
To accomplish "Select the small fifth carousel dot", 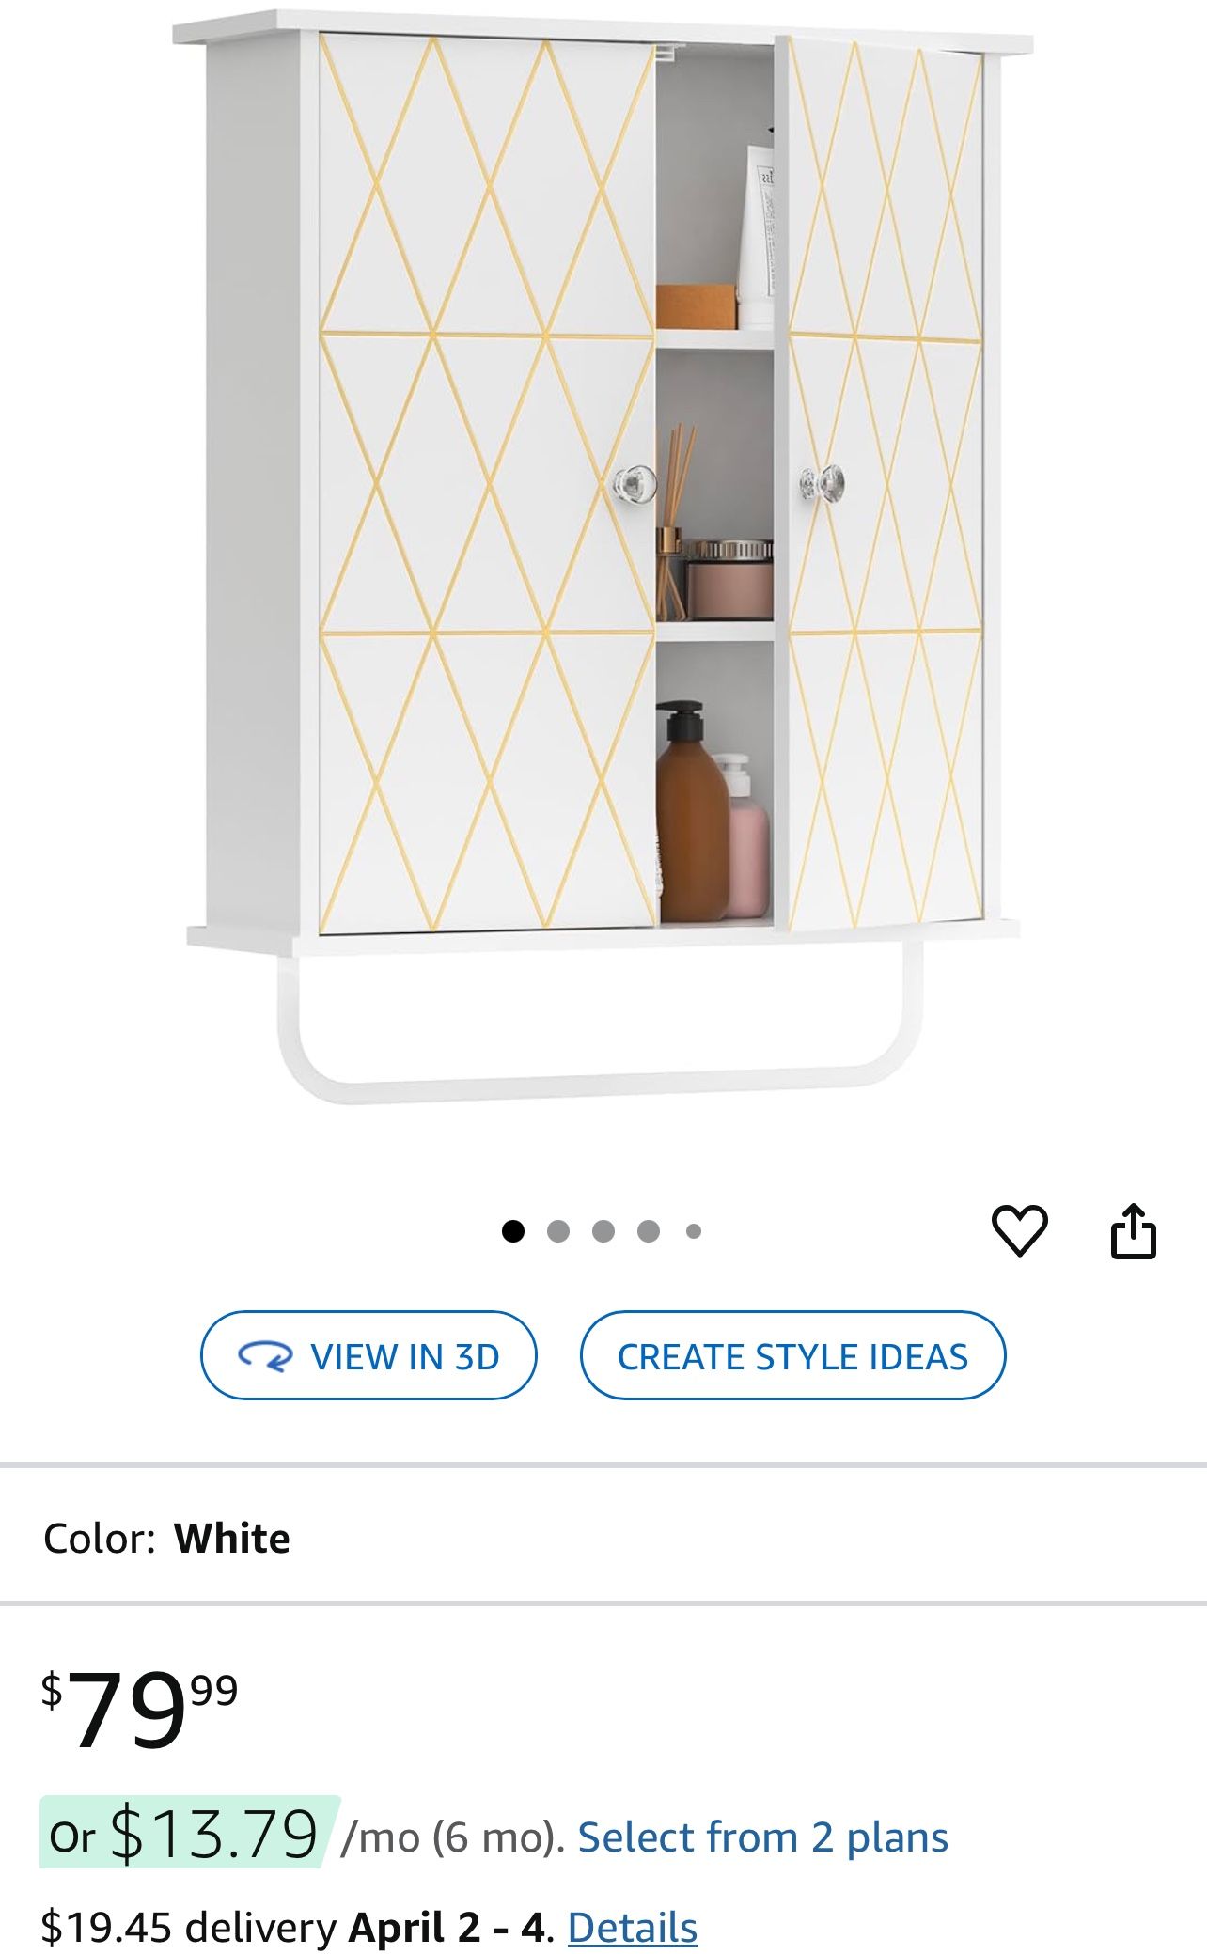I will click(x=694, y=1231).
